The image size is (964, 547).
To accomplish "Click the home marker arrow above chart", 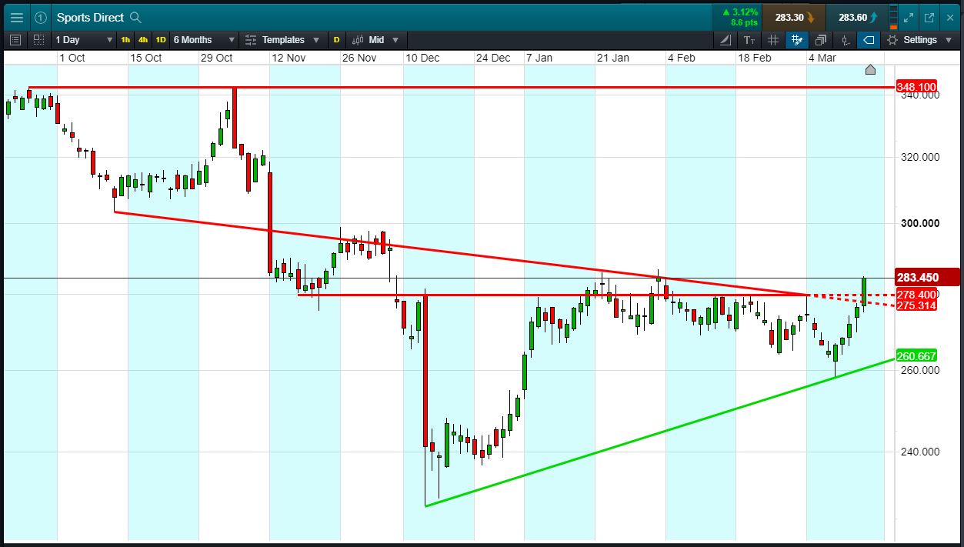I will (x=870, y=69).
